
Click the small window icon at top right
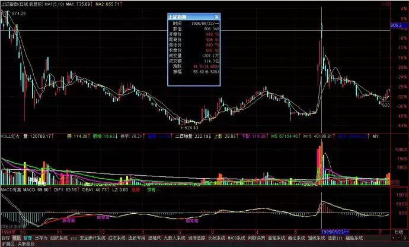(x=388, y=4)
